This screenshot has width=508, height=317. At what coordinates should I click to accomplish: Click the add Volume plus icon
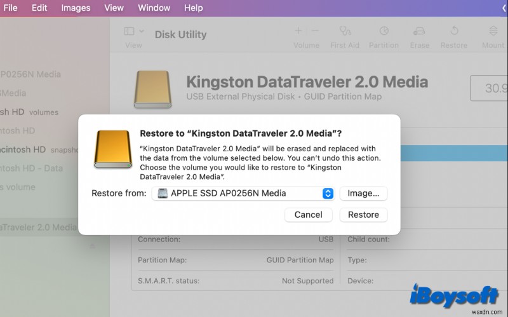[298, 30]
